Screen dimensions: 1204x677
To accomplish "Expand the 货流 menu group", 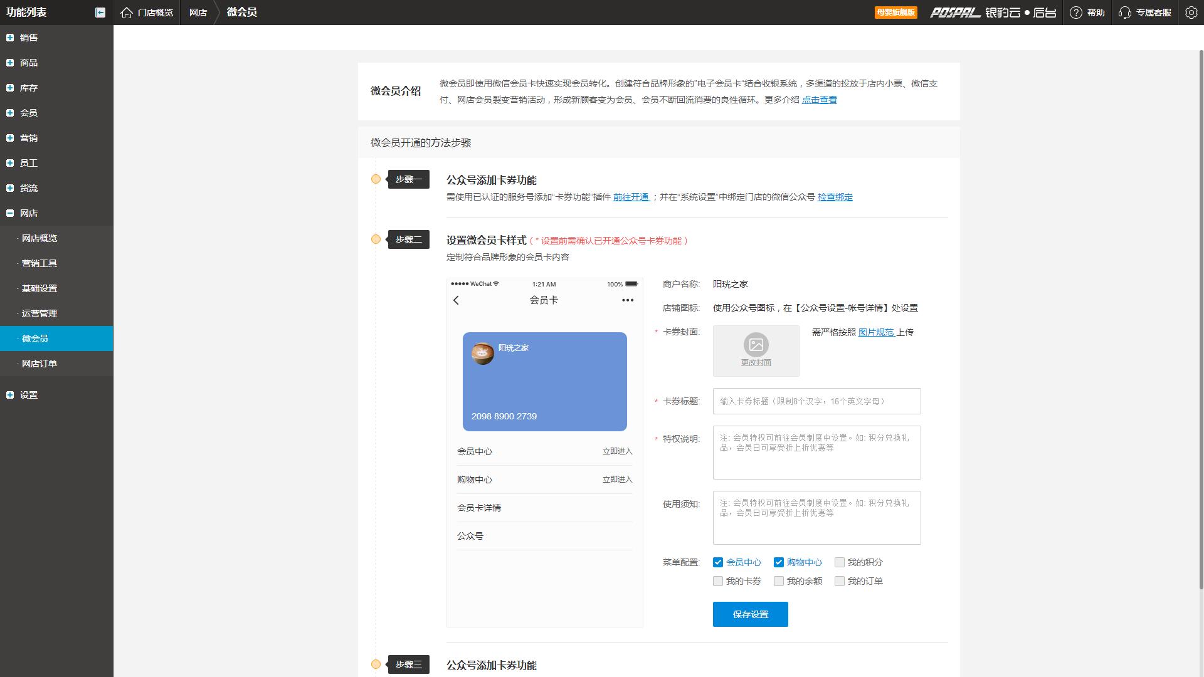I will pyautogui.click(x=10, y=188).
